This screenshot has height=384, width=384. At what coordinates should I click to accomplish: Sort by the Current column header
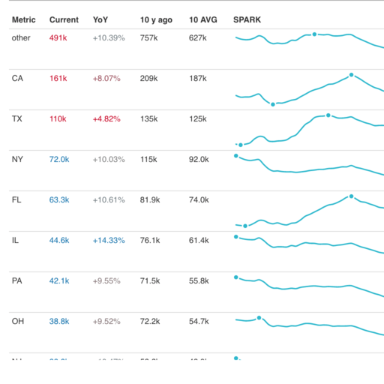[x=64, y=19]
